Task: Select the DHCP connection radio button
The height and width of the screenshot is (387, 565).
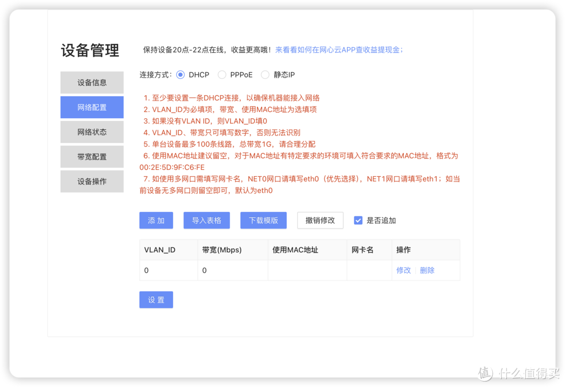Action: tap(180, 75)
